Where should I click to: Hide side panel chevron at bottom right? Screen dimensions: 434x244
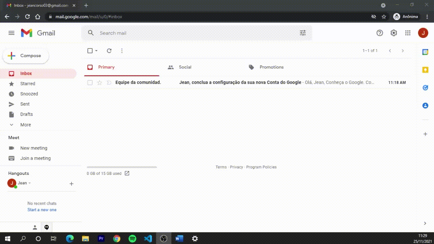(425, 223)
